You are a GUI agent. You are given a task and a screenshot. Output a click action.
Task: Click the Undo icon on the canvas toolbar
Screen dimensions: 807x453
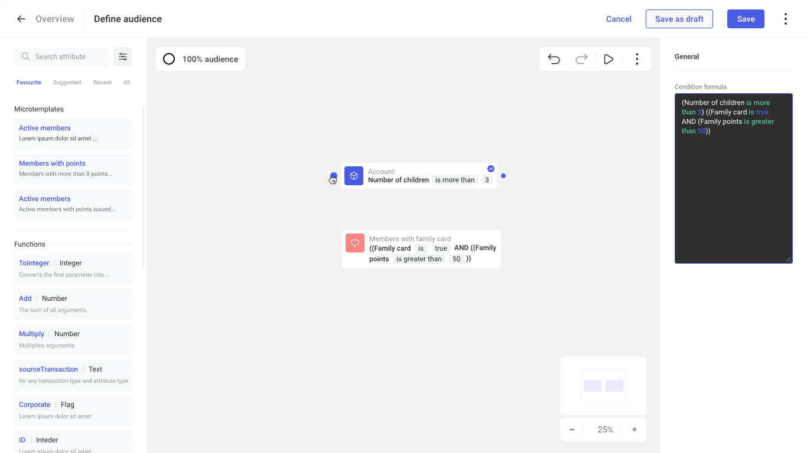pyautogui.click(x=554, y=59)
